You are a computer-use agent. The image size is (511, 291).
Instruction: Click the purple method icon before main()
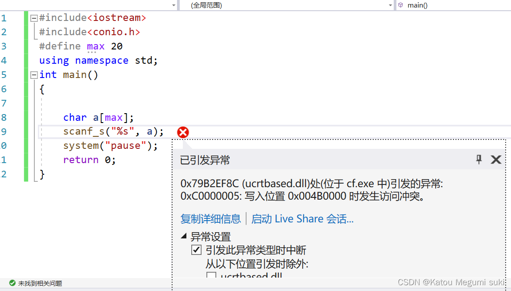click(x=400, y=5)
